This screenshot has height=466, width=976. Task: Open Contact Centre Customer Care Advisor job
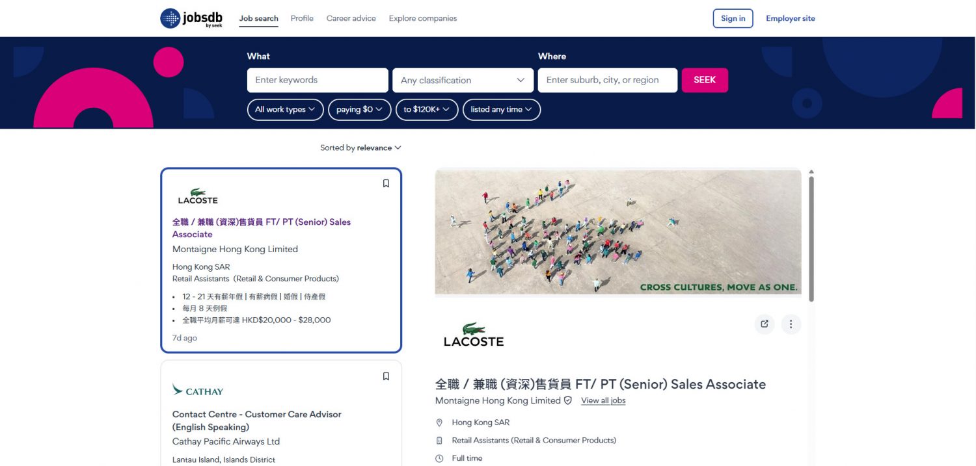click(256, 421)
